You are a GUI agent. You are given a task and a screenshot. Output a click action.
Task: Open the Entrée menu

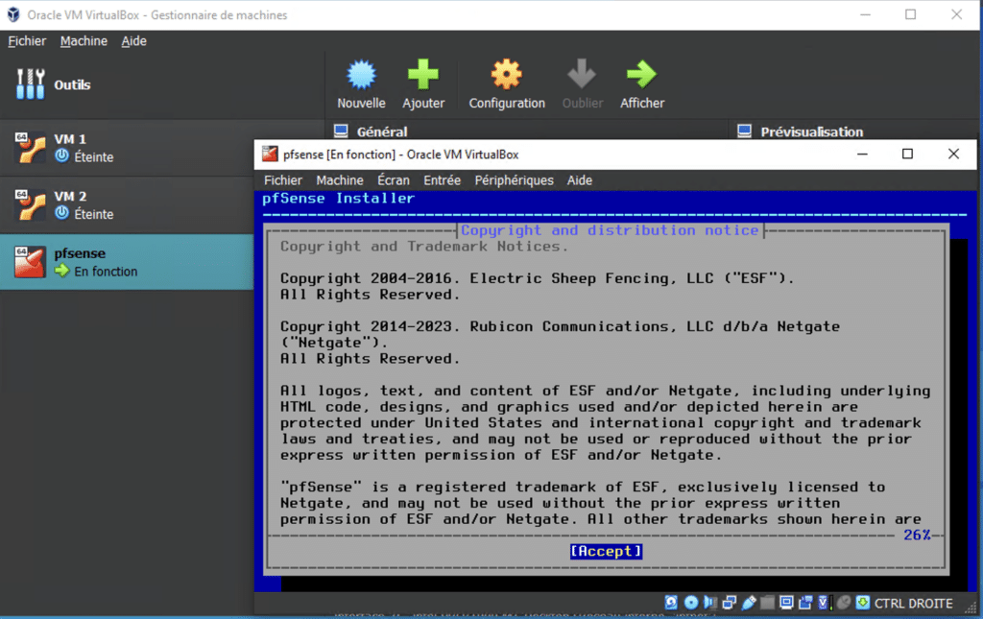pos(442,180)
